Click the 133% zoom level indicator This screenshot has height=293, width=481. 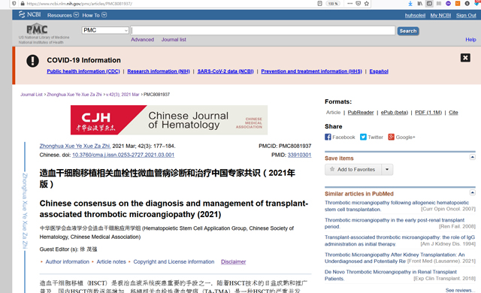(333, 4)
